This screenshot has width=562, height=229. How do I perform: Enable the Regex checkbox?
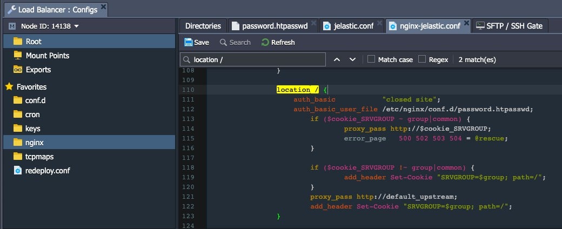(x=422, y=59)
